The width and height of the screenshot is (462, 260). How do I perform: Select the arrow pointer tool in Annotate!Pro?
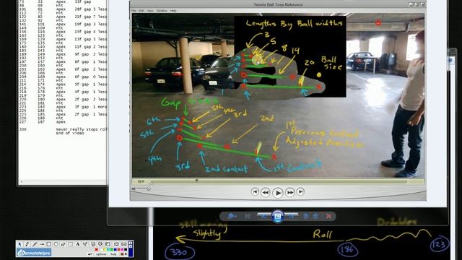[x=19, y=244]
